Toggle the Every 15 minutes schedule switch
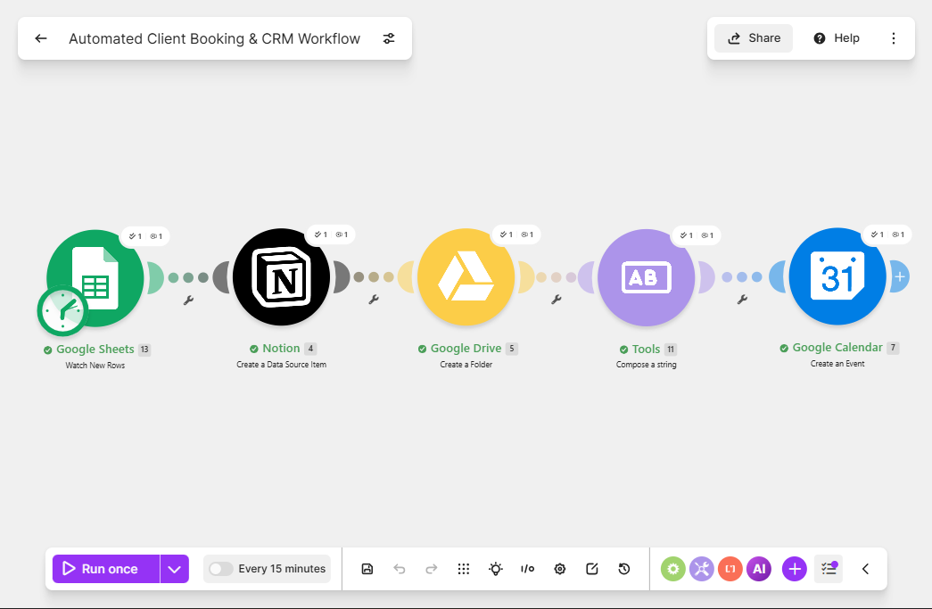 coord(220,569)
